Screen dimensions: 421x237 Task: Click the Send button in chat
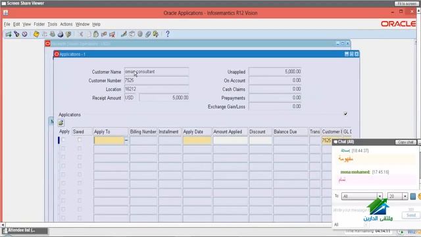[x=410, y=215]
